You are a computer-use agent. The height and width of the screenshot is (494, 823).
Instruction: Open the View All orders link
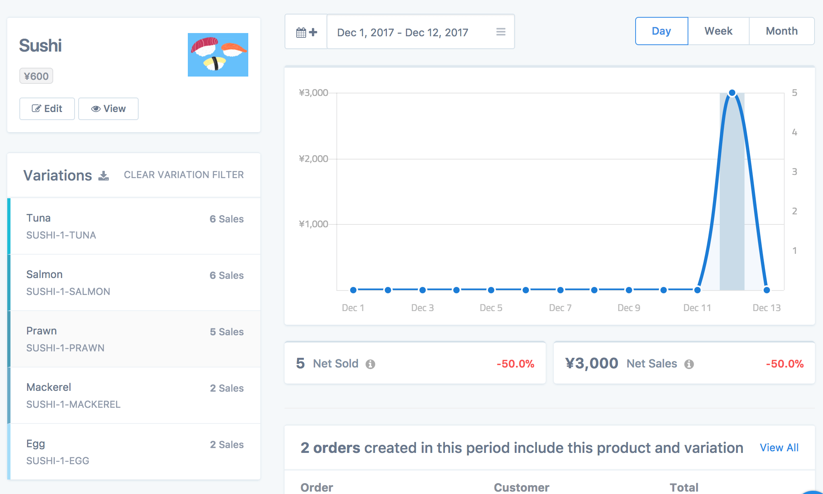pos(779,448)
